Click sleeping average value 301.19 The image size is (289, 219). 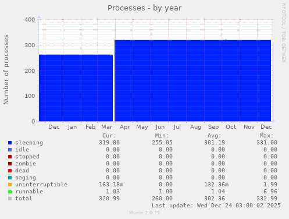click(x=215, y=143)
